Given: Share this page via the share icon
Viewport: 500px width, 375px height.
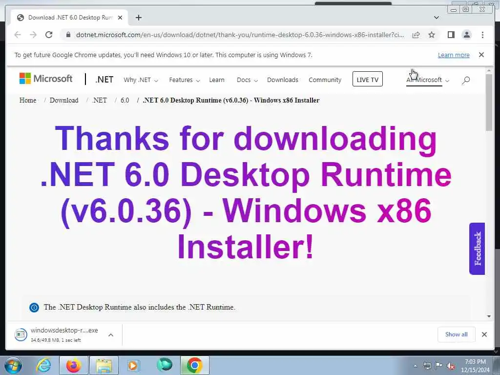Looking at the screenshot, I should point(416,35).
